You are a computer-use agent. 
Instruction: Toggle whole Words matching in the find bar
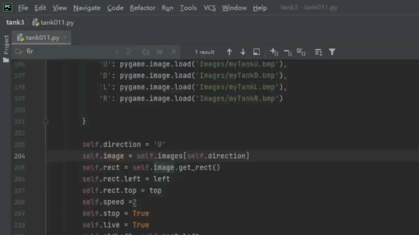coord(160,52)
